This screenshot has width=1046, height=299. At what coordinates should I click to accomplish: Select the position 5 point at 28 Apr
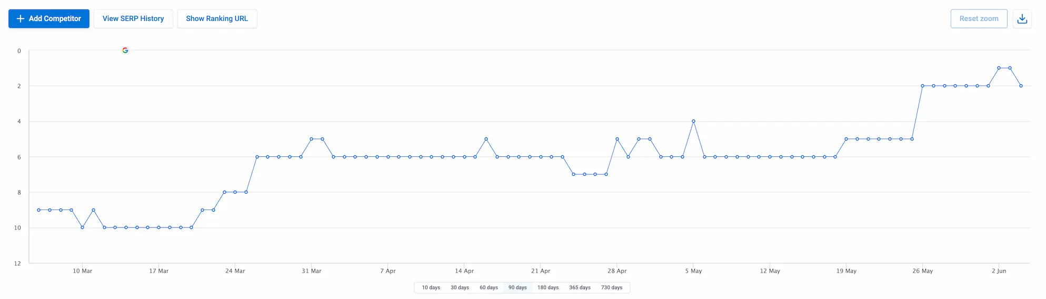(617, 139)
